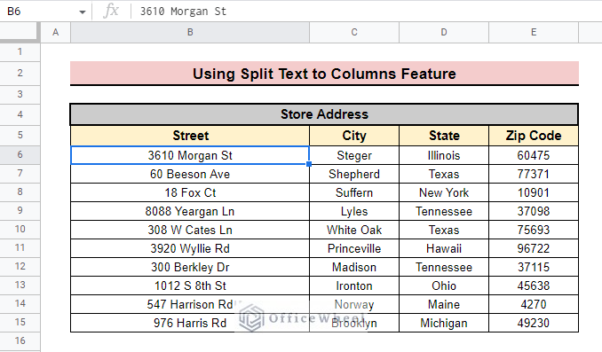Screen dimensions: 602x352
Task: Click the select-all corner box
Action: [20, 32]
